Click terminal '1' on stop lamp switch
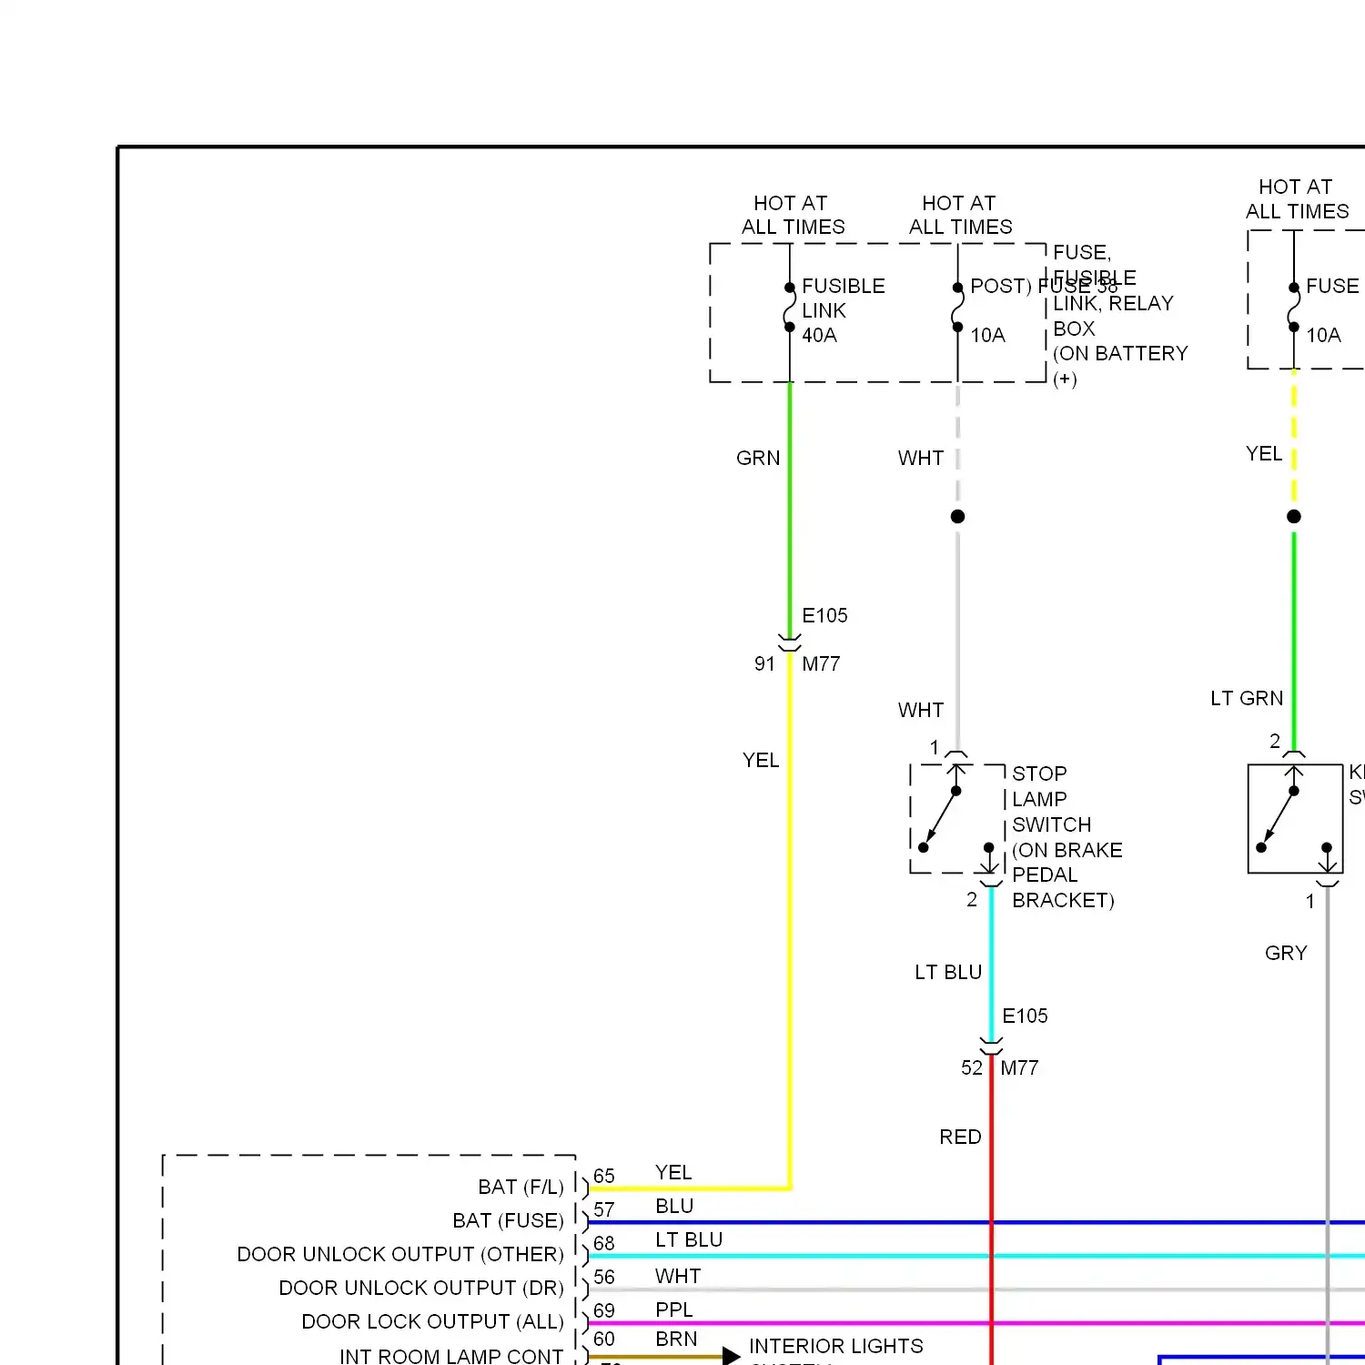This screenshot has height=1365, width=1365. pyautogui.click(x=935, y=747)
